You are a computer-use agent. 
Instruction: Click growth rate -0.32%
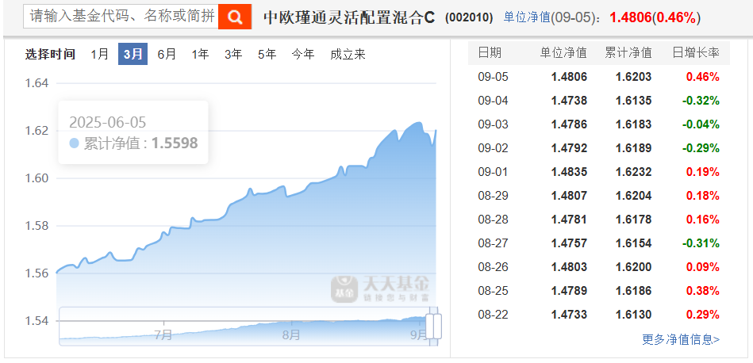pyautogui.click(x=701, y=101)
